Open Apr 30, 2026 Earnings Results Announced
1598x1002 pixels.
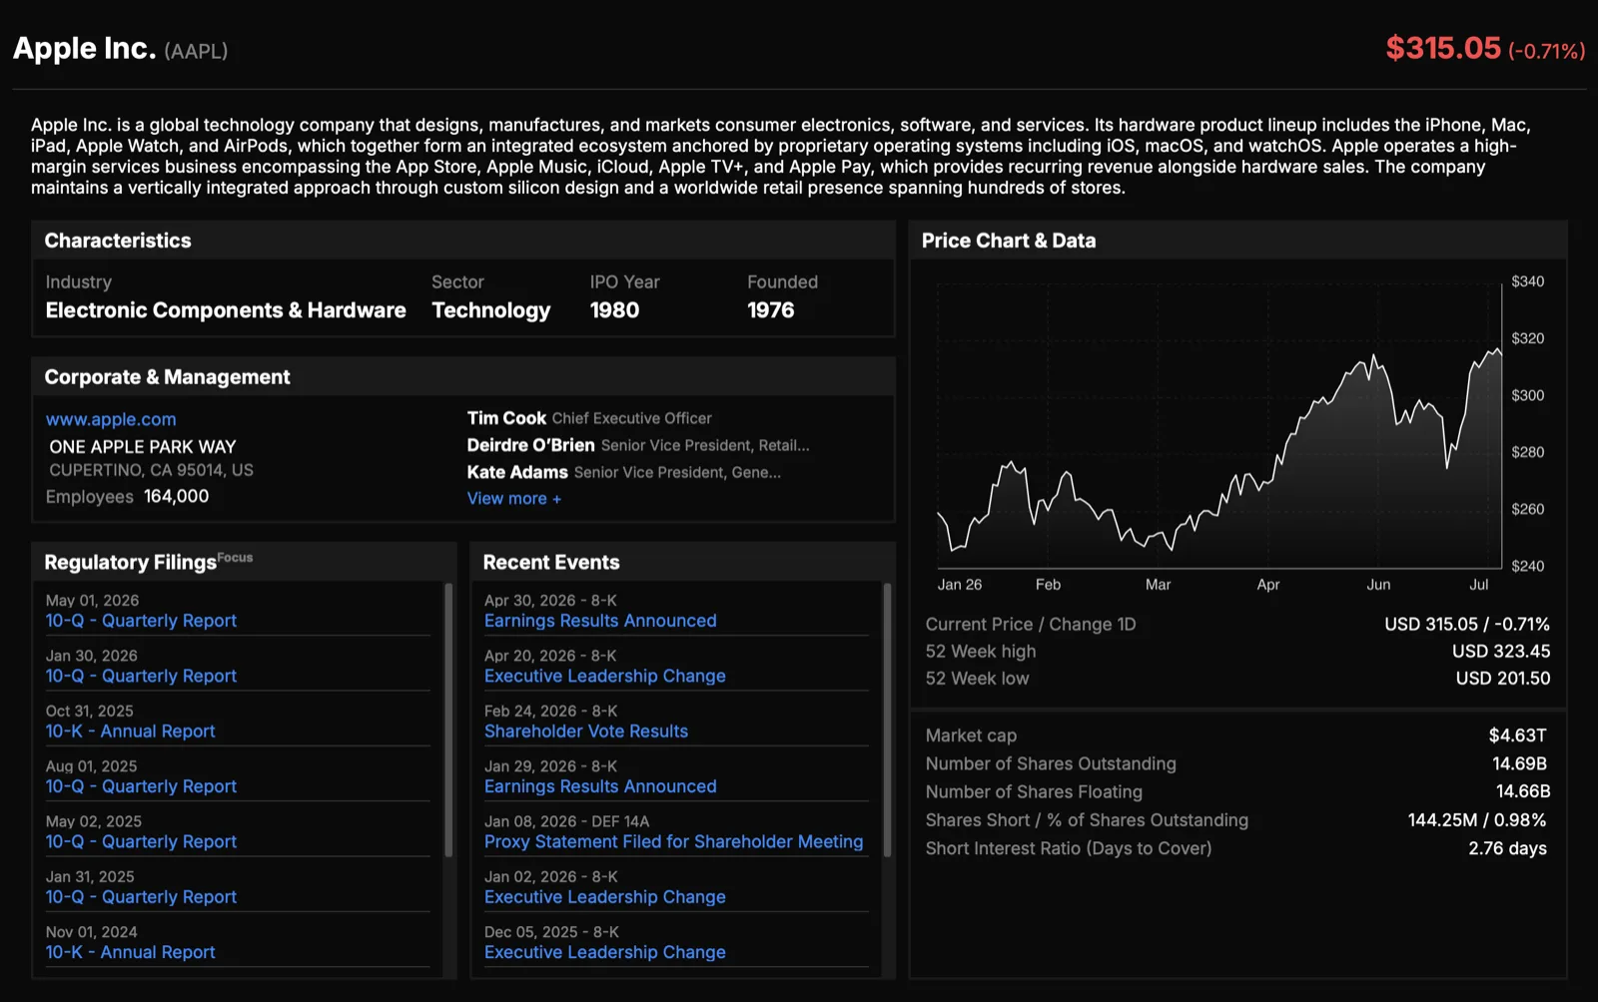point(600,620)
